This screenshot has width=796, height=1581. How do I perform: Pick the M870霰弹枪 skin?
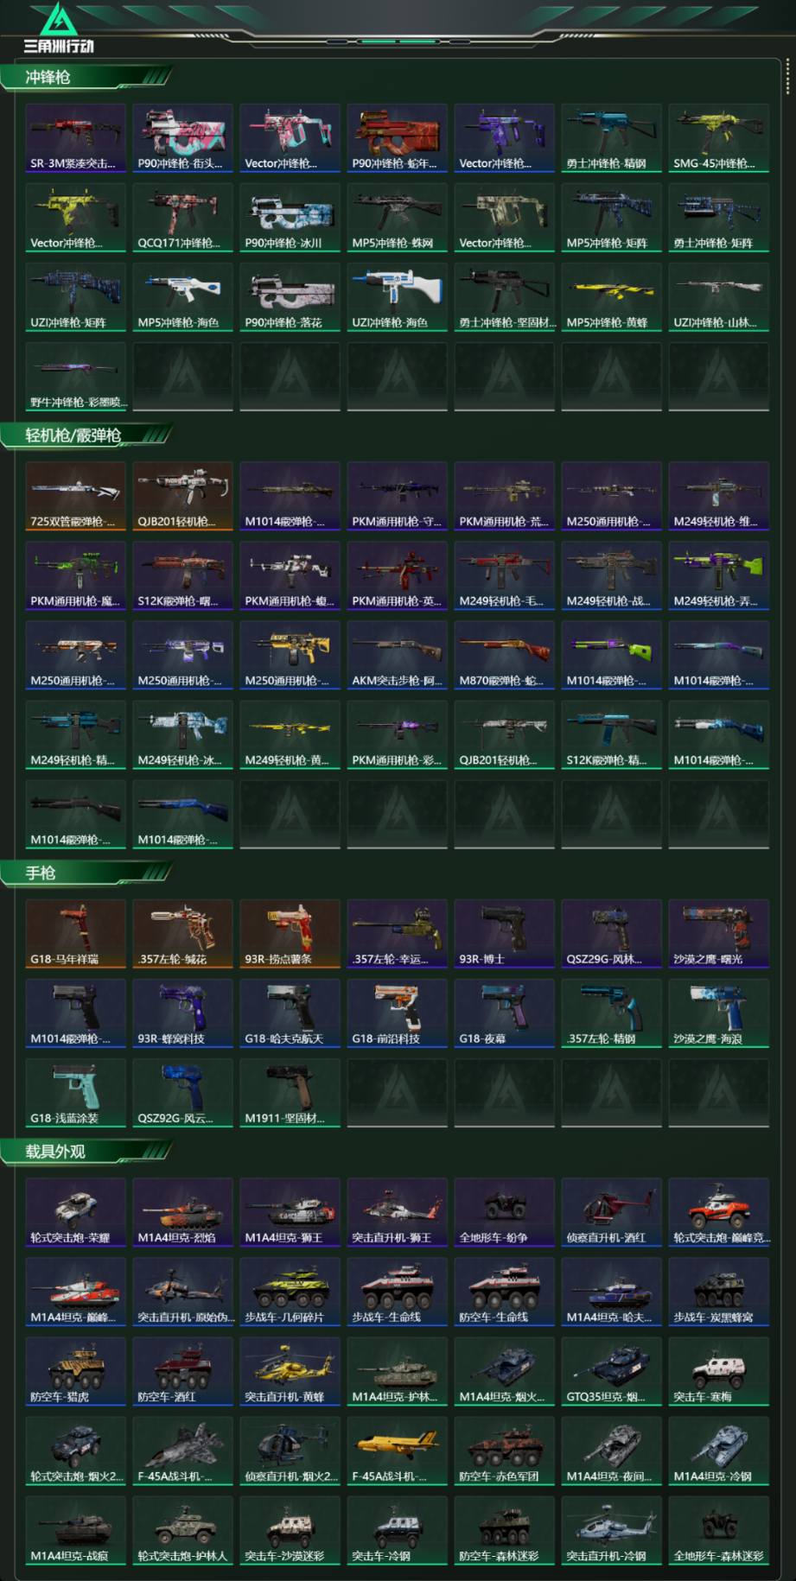point(504,655)
